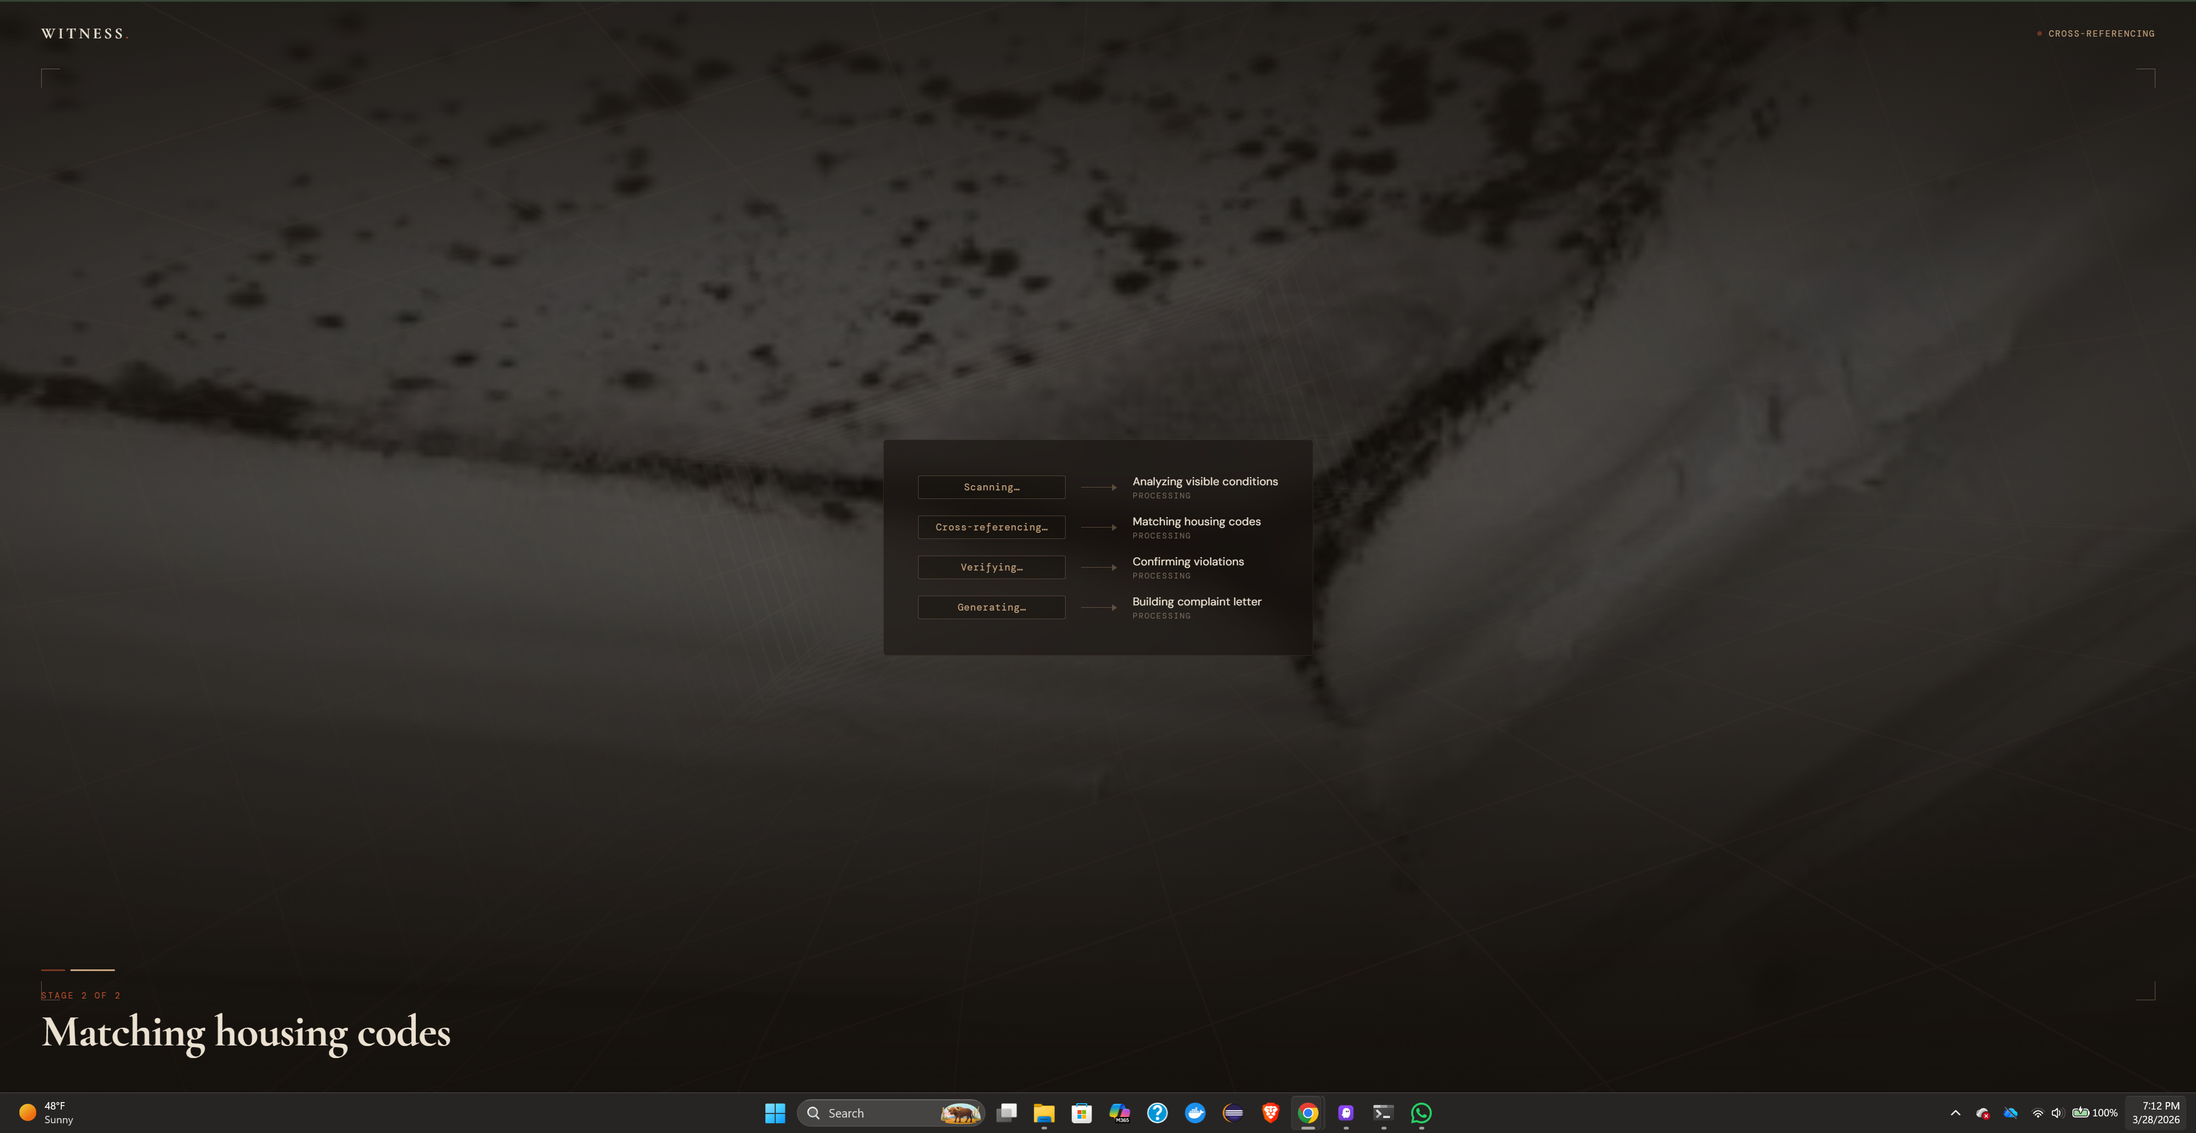Click the WITNESS logo
The image size is (2196, 1133).
point(84,34)
